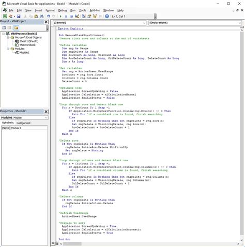The image size is (245, 247).
Task: Click the Redo arrow icon
Action: (54, 17)
